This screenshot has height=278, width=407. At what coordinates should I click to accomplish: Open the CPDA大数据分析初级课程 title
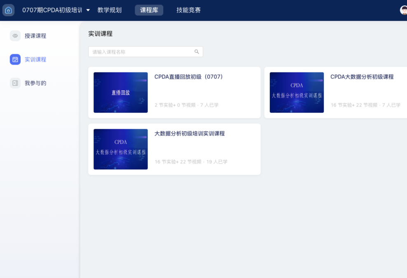(362, 76)
